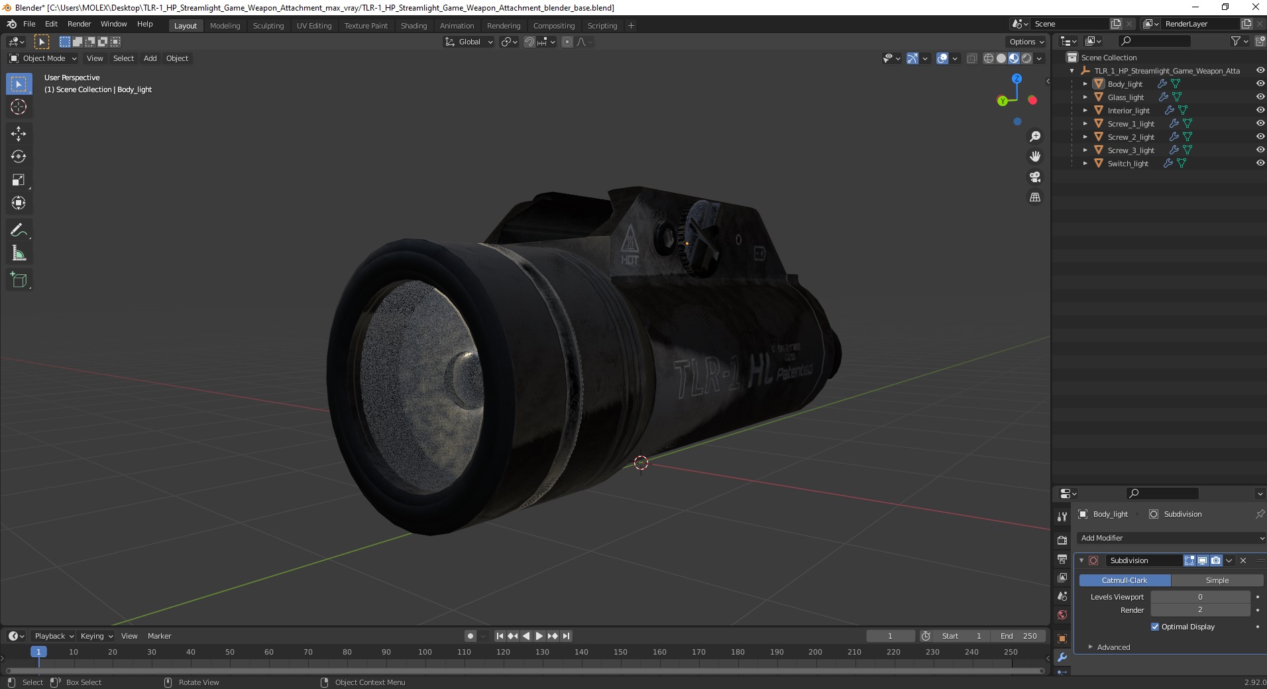Click the current frame number field
This screenshot has width=1267, height=689.
click(890, 636)
